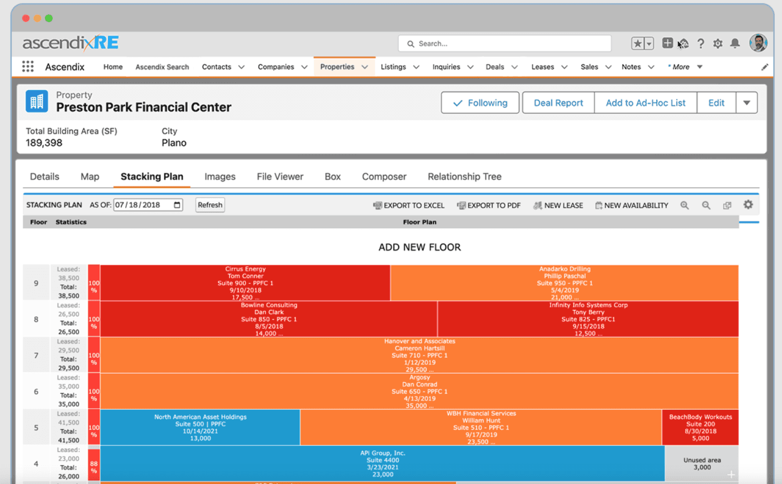The image size is (782, 484).
Task: Toggle the Following button
Action: [480, 102]
